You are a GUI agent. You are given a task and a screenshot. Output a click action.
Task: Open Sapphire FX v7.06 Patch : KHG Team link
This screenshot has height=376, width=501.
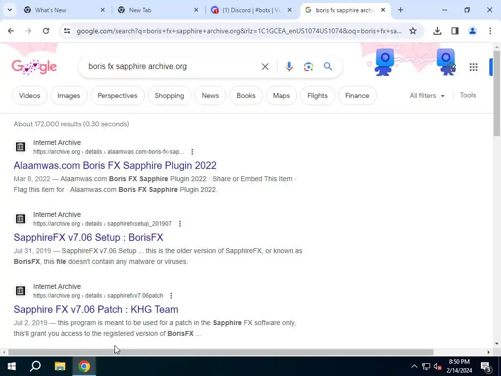click(x=96, y=309)
